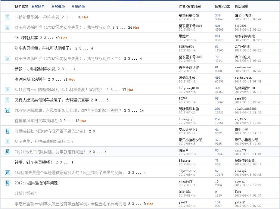The height and width of the screenshot is (209, 280).
Task: Click image icon beside 8.11新提crv thread
Action: click(7, 90)
